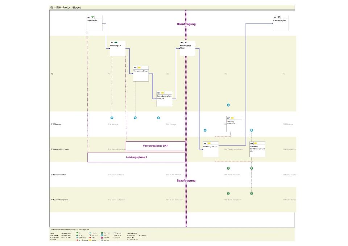Select the Erstellung AIA process box
This screenshot has height=246, width=348.
117,48
